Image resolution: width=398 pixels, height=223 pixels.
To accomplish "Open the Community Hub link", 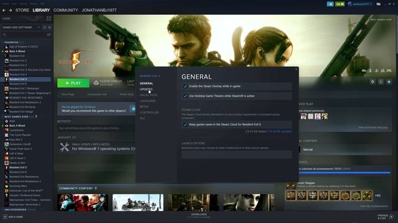I will [97, 94].
